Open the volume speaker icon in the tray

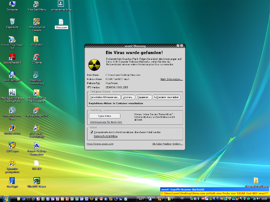click(258, 199)
